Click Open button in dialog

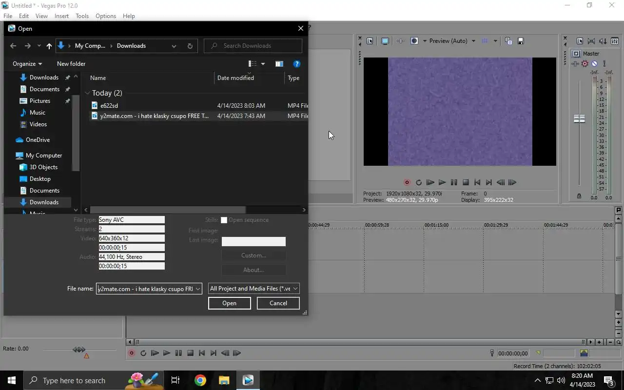pyautogui.click(x=230, y=303)
